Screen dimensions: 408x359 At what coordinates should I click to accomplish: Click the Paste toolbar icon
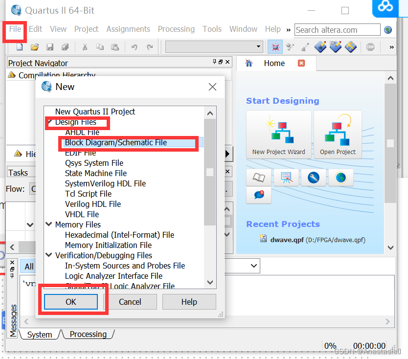tap(115, 47)
